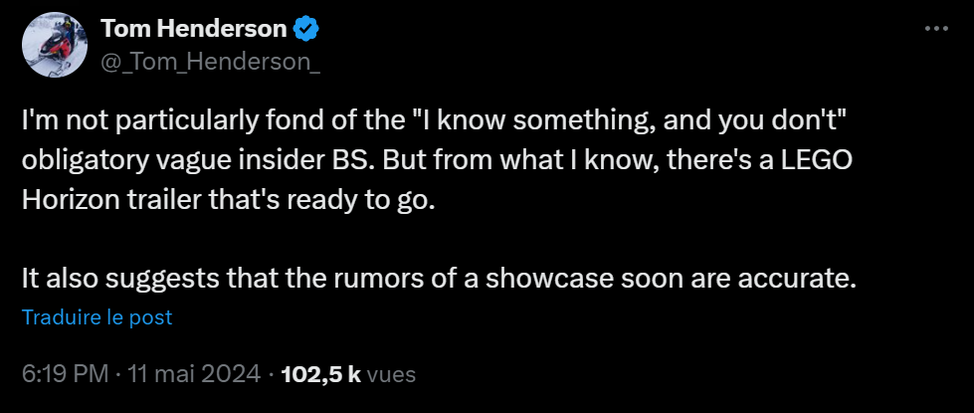Click the 11 mai 2024 date

193,375
